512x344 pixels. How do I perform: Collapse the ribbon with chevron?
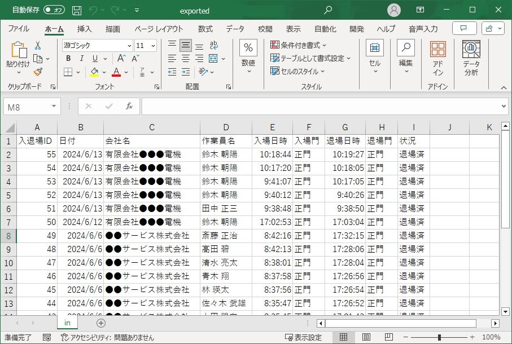click(x=504, y=87)
